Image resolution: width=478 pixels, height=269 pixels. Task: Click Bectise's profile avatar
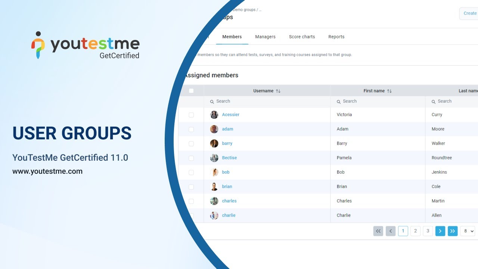click(x=214, y=158)
